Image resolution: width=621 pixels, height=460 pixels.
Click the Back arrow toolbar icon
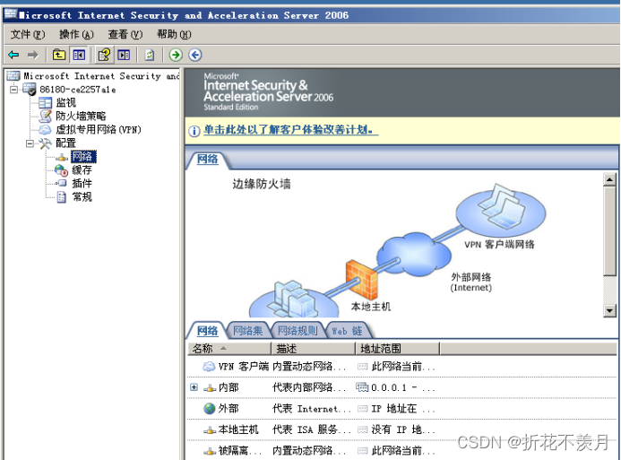pyautogui.click(x=13, y=55)
